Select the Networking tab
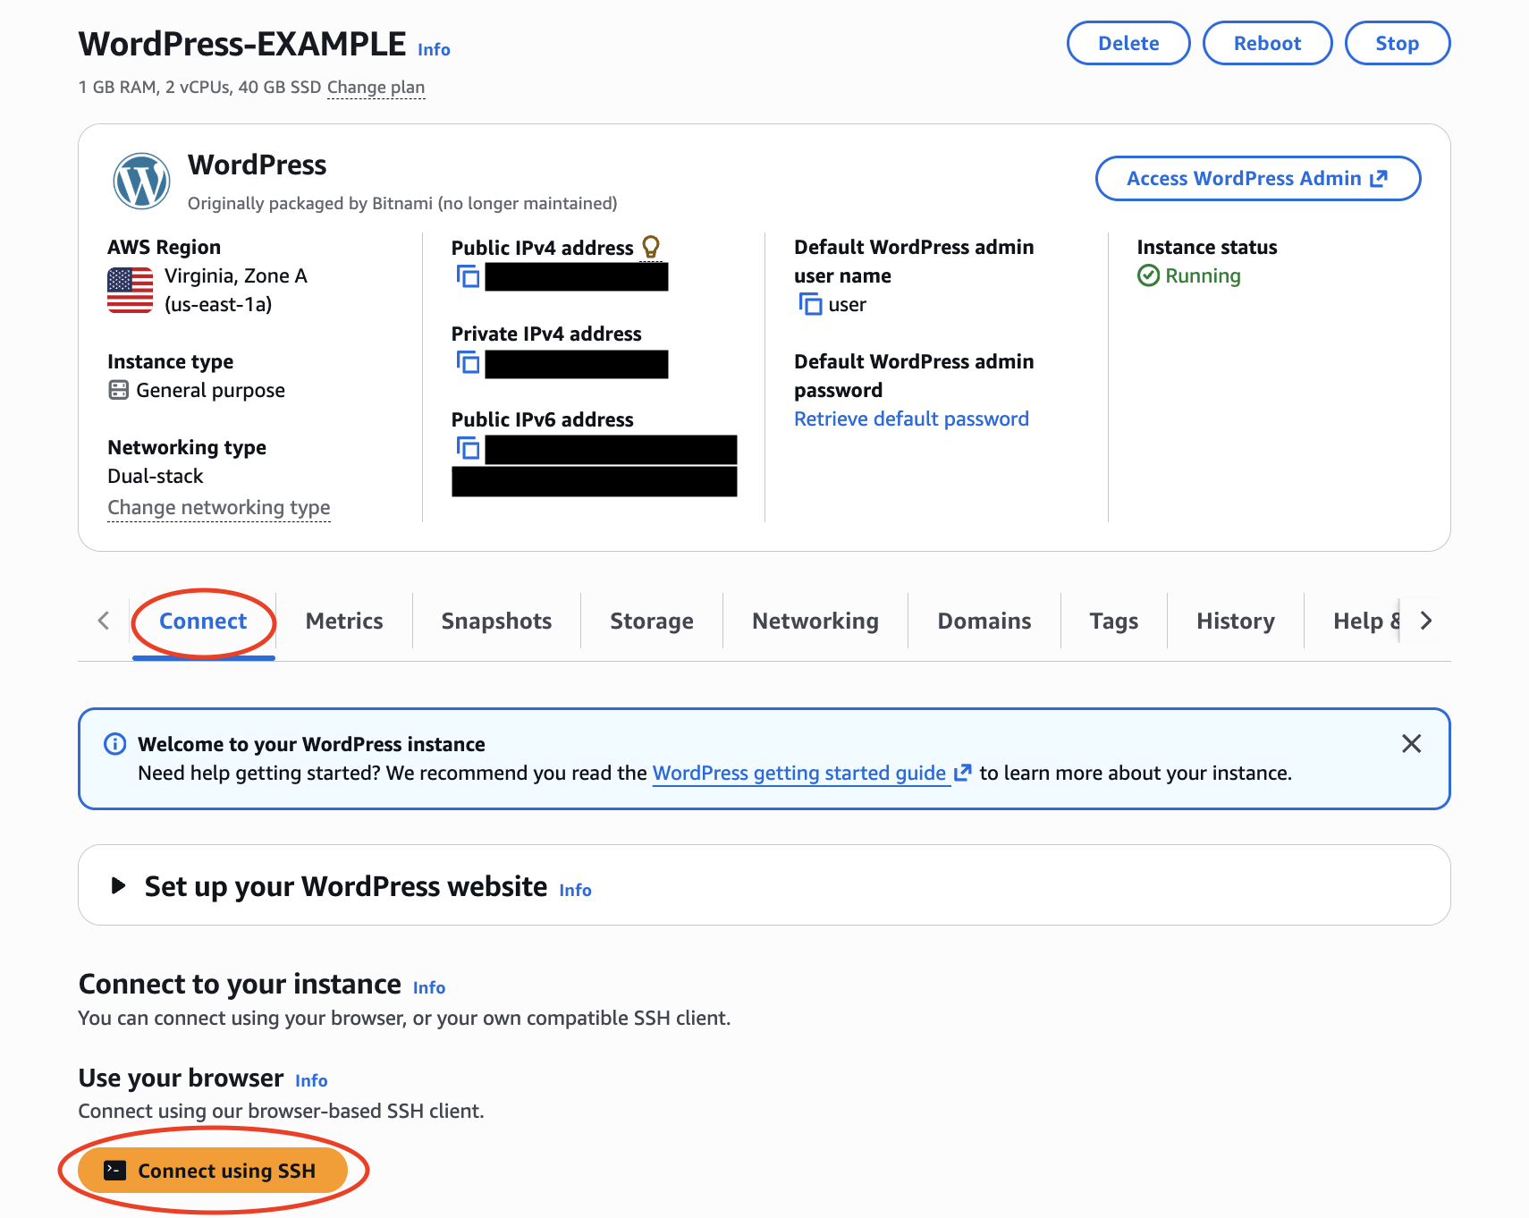The width and height of the screenshot is (1529, 1218). (x=815, y=621)
